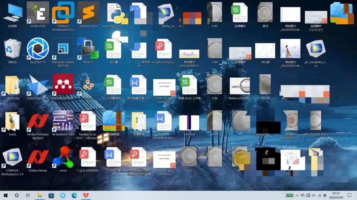Screen dimensions: 357x200
Task: Select the image file named 0.82
Action: coord(215,15)
